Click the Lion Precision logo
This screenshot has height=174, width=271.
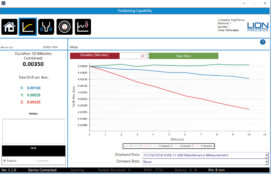(258, 27)
